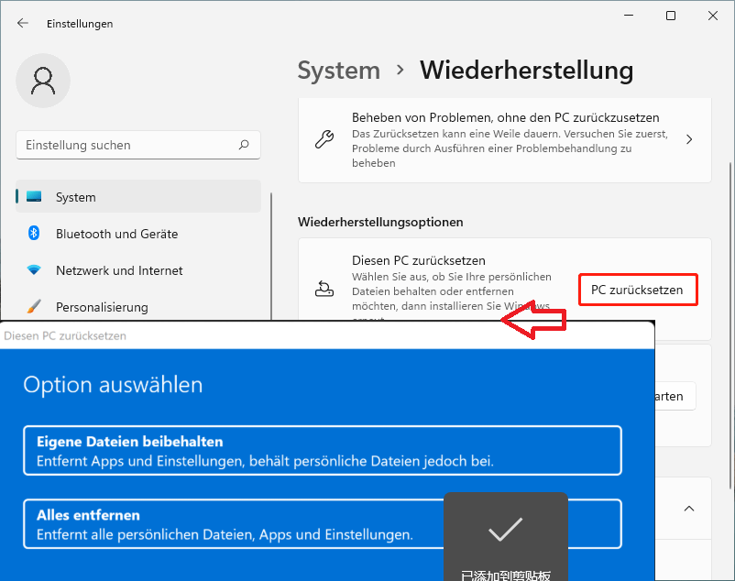Click the Einstellung suchen input field
This screenshot has width=735, height=581.
tap(128, 145)
